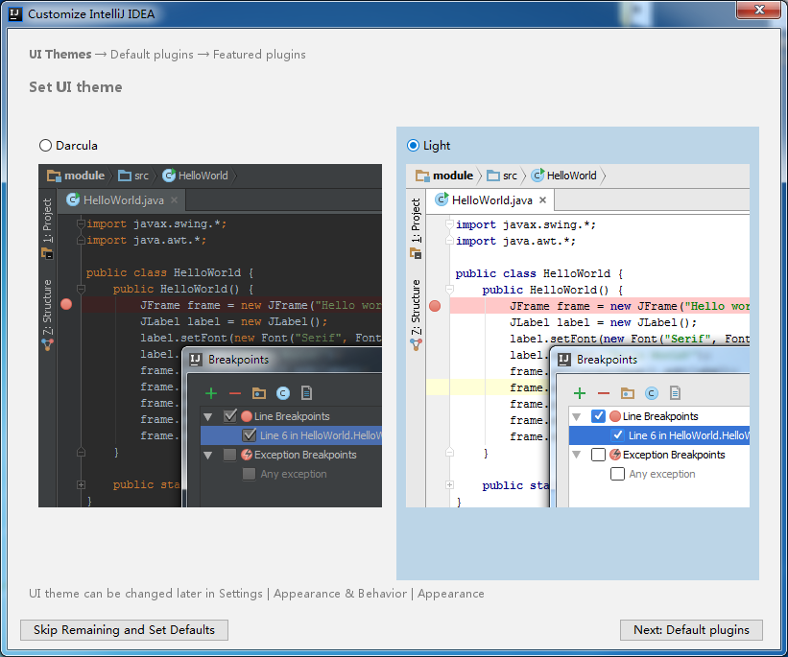Click green plus icon in Darcula preview
The width and height of the screenshot is (788, 657).
[211, 393]
